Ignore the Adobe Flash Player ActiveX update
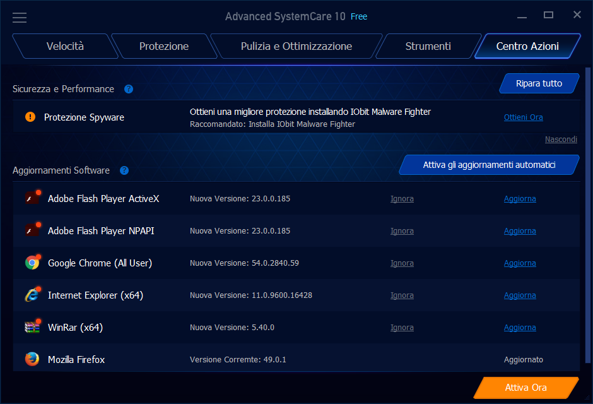This screenshot has height=404, width=593. click(402, 199)
